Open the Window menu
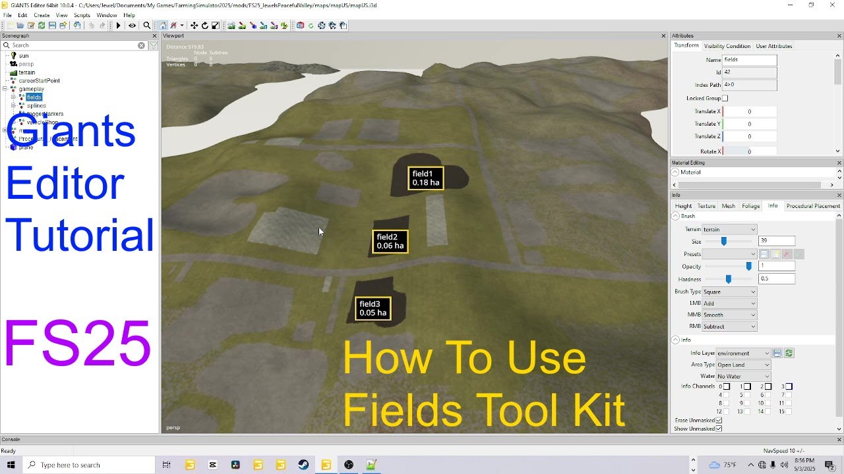Screen dimensions: 844x474 click(x=107, y=15)
